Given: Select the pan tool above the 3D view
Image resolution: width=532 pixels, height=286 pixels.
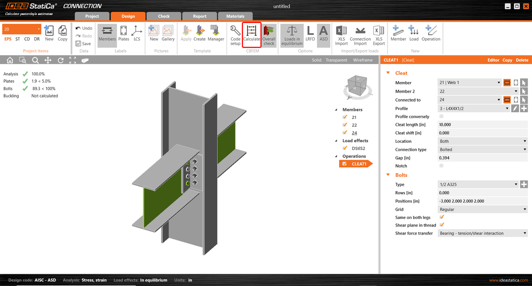Looking at the screenshot, I should pyautogui.click(x=47, y=60).
